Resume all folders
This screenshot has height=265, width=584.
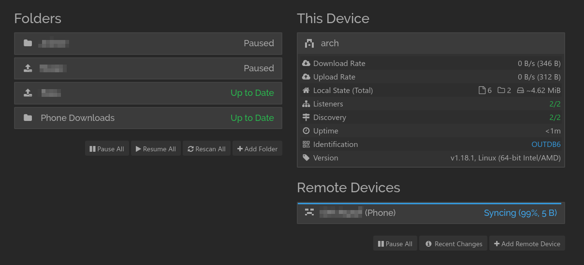pos(156,149)
